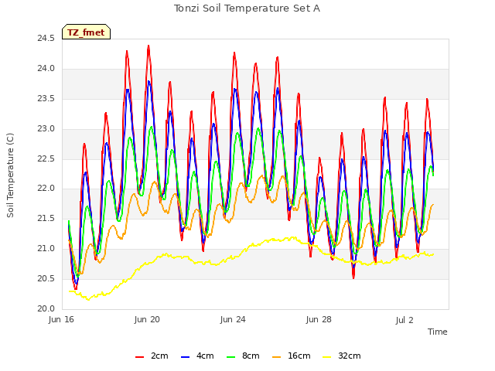Click the 22.5 y-axis tick label

click(x=46, y=158)
